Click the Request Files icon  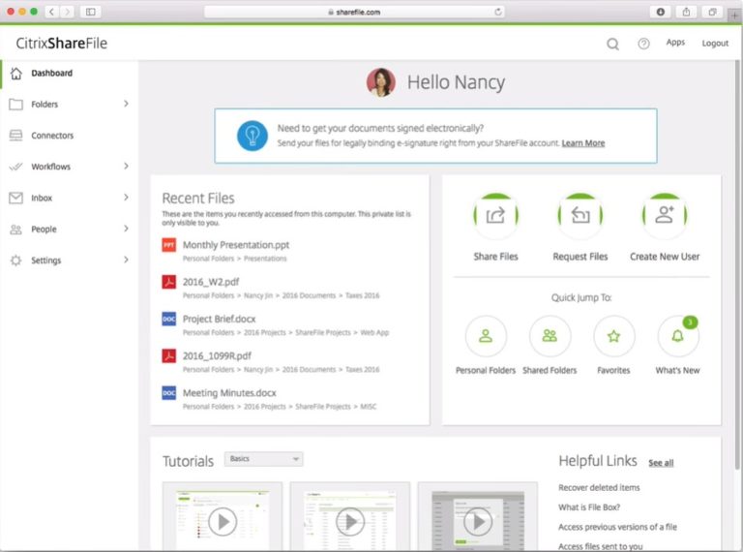[x=580, y=217]
